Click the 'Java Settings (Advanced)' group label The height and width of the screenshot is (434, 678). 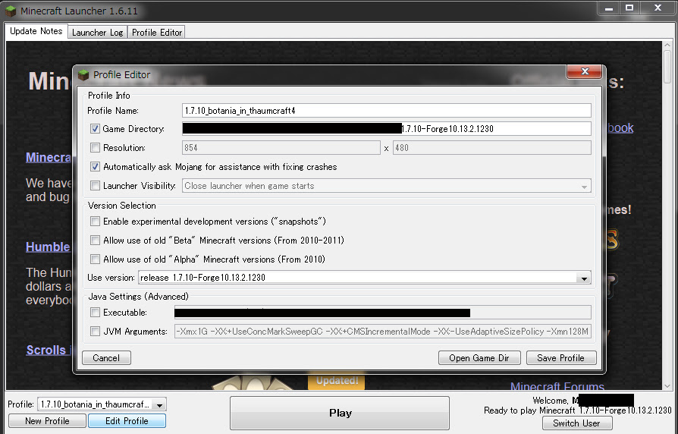click(x=138, y=297)
